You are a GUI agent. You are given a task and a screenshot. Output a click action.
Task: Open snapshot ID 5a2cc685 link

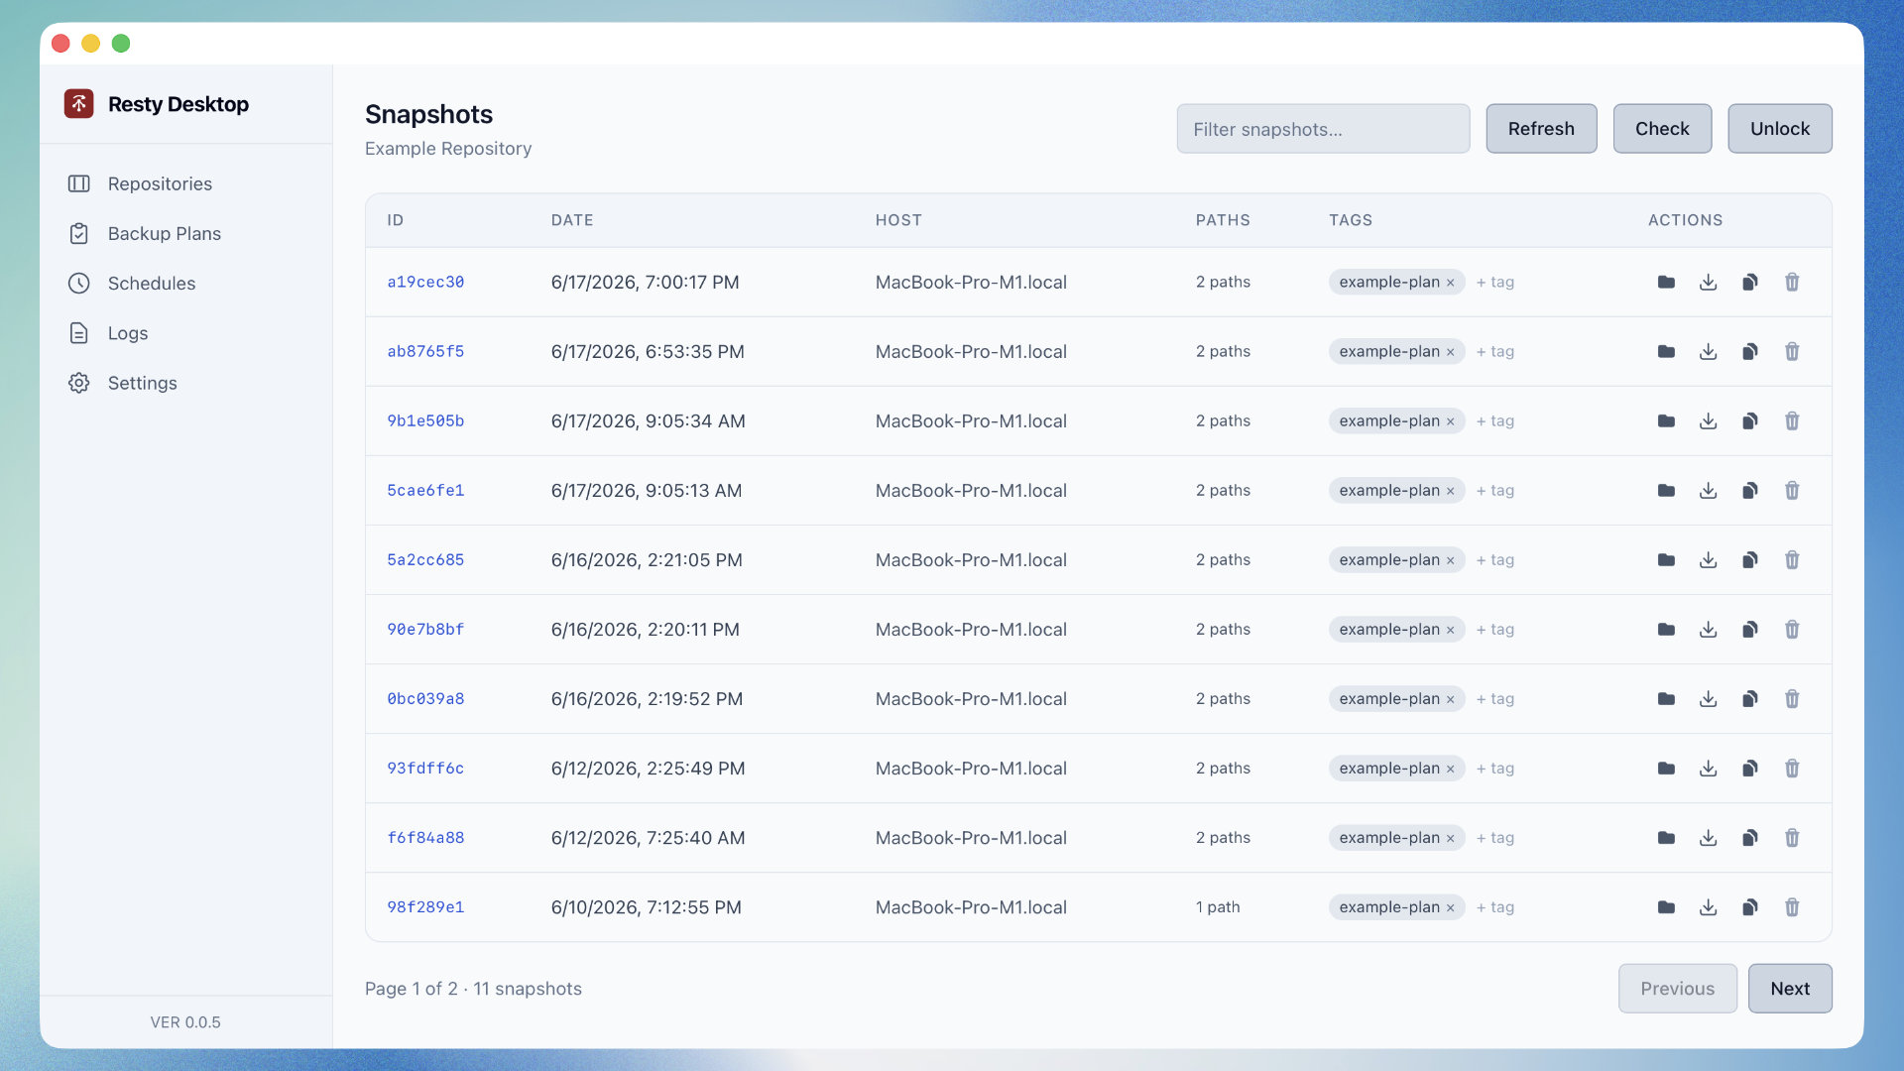[x=425, y=559]
